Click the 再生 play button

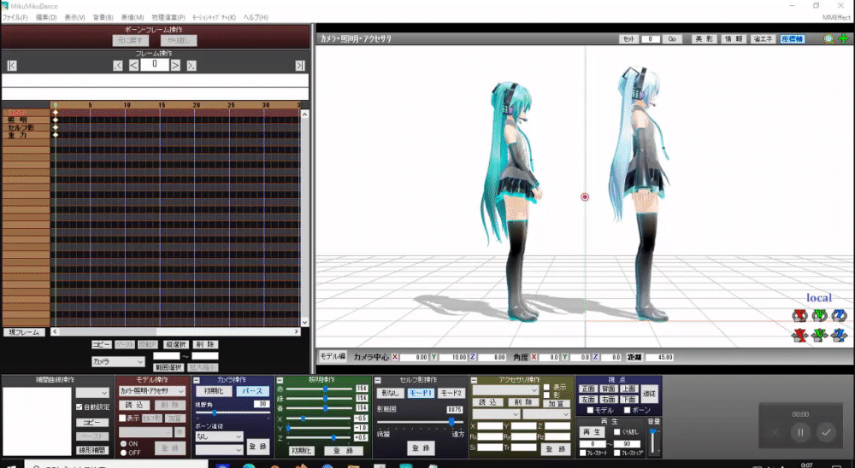click(x=591, y=431)
